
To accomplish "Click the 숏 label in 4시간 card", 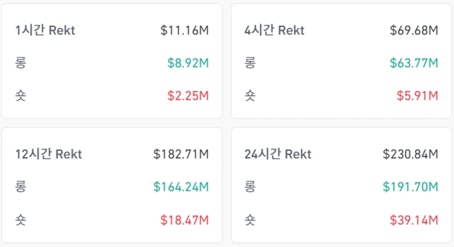I will pyautogui.click(x=250, y=96).
